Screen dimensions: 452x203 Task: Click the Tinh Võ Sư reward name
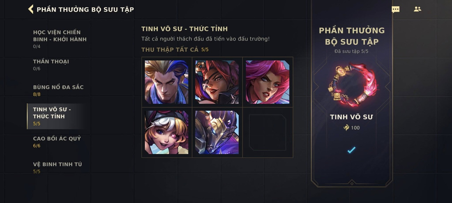coord(351,117)
